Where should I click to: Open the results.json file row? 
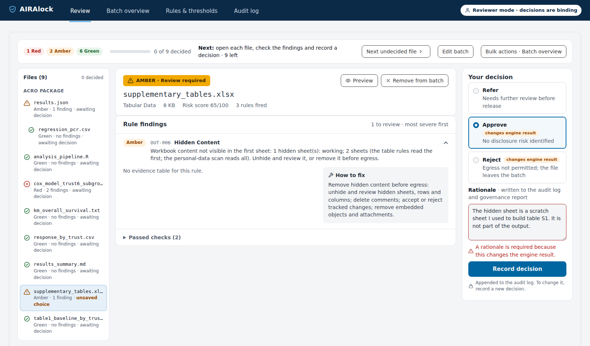pos(63,109)
